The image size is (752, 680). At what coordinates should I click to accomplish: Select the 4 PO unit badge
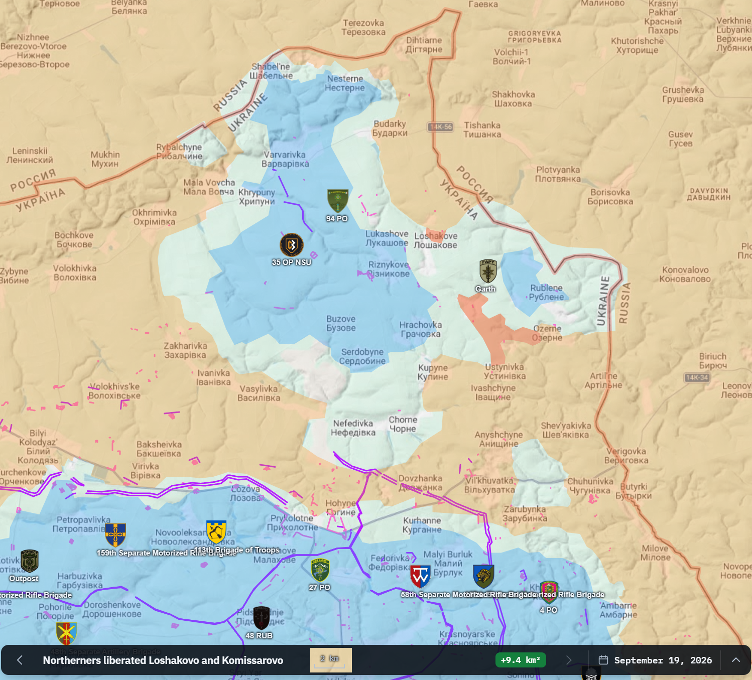coord(549,593)
